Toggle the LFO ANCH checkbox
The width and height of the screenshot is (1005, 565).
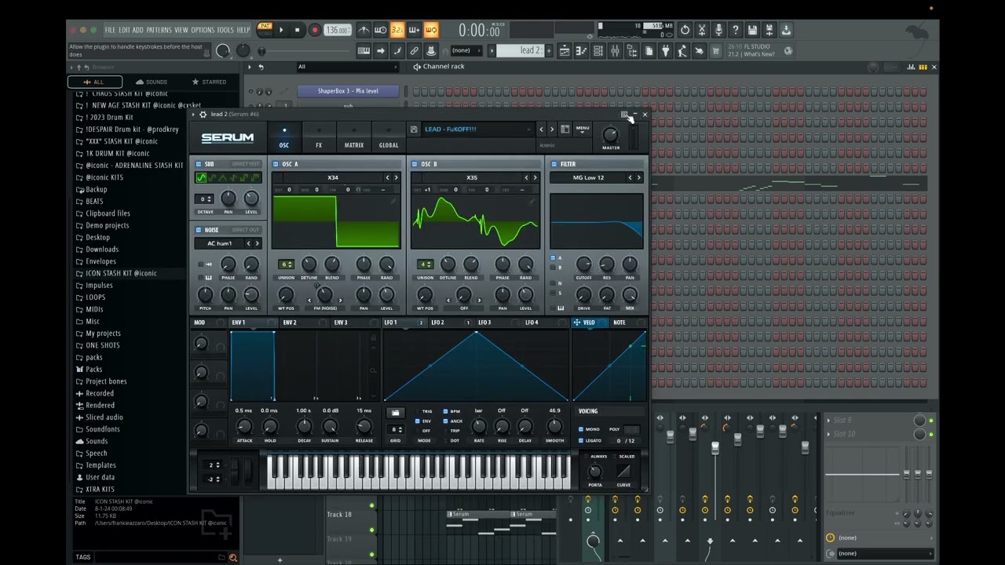coord(445,421)
